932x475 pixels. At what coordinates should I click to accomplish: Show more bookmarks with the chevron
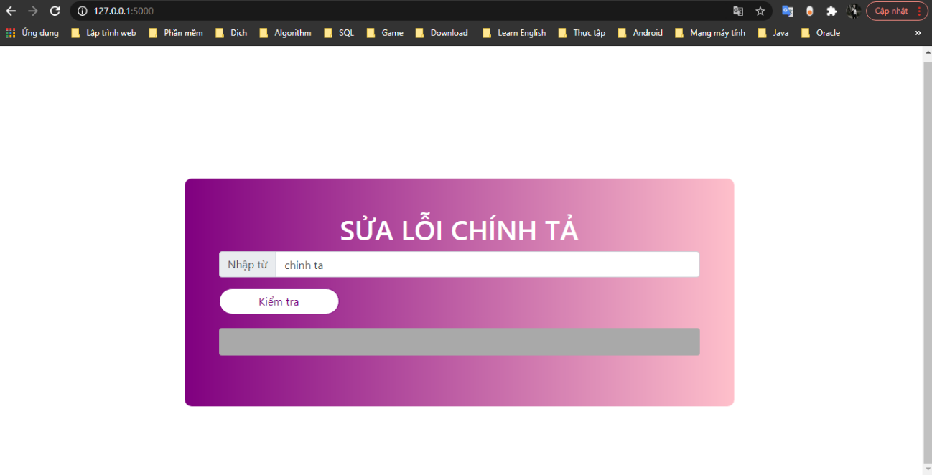pyautogui.click(x=918, y=33)
